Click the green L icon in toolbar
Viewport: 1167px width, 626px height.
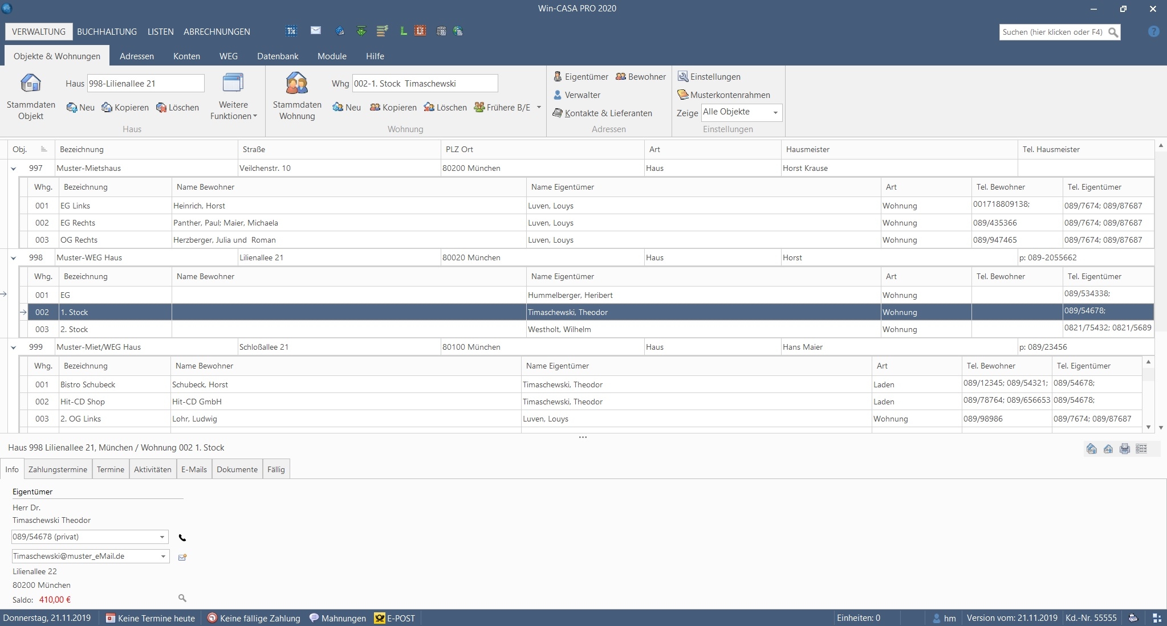403,31
